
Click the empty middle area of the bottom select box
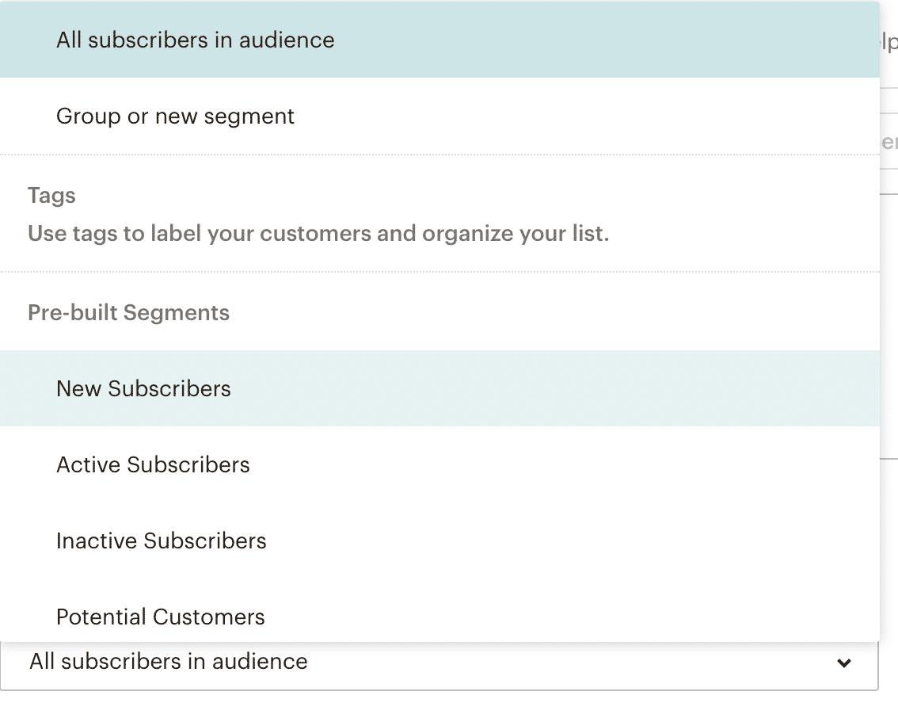point(572,663)
